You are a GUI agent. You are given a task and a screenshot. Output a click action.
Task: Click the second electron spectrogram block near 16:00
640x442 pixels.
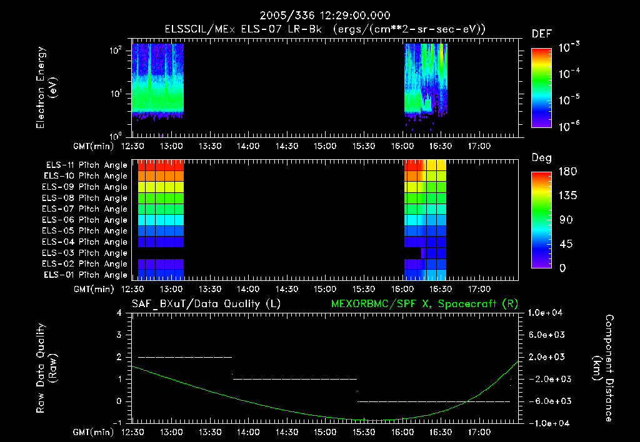[x=426, y=81]
